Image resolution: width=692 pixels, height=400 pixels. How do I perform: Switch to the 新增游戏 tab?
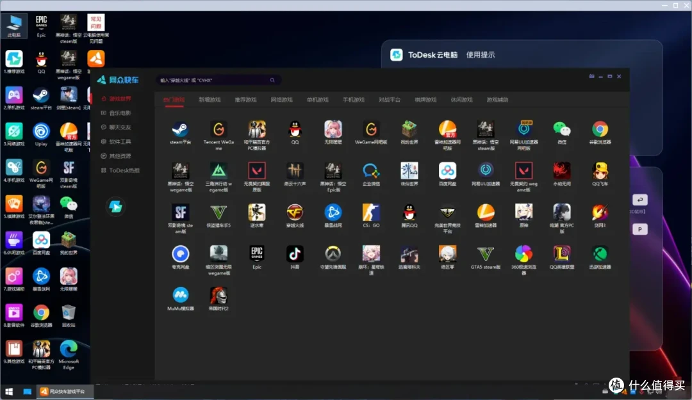point(210,100)
